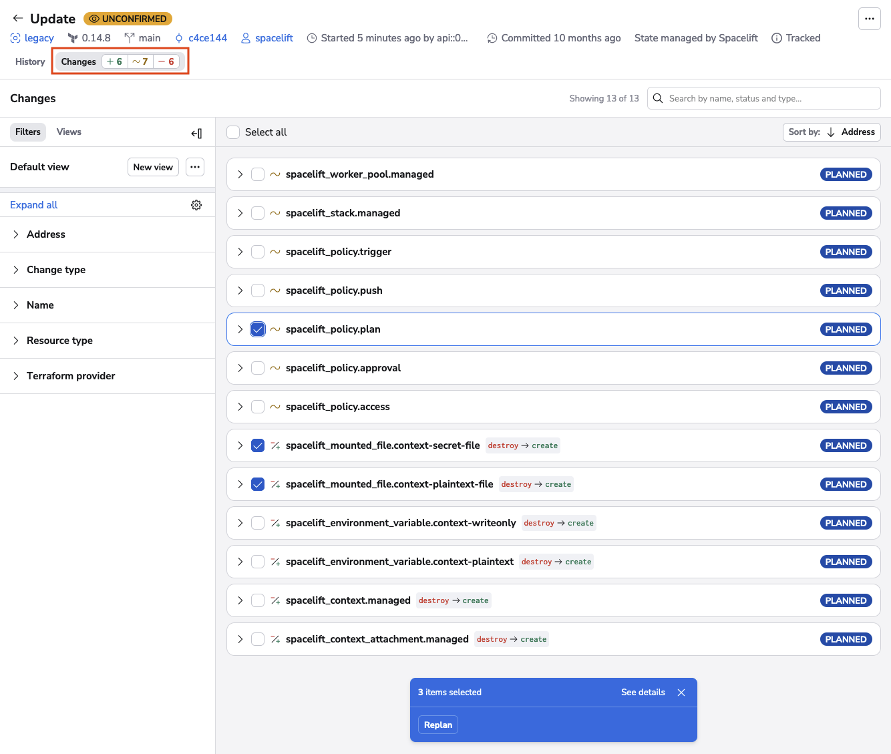
Task: Click the branch icon next to main
Action: pyautogui.click(x=128, y=38)
